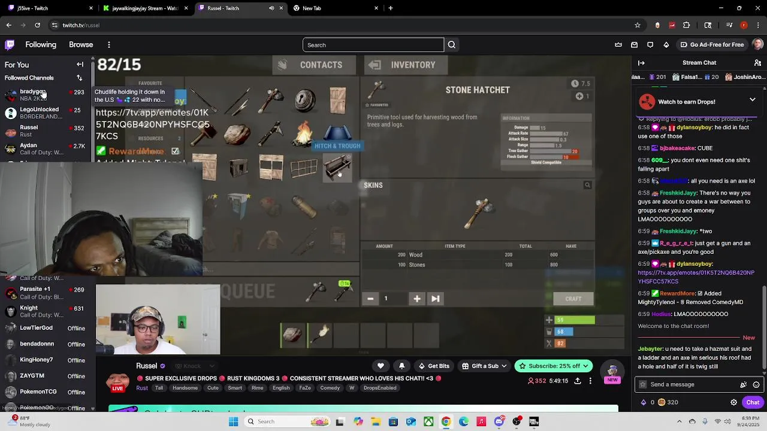Toggle stream notifications bell

pos(401,366)
